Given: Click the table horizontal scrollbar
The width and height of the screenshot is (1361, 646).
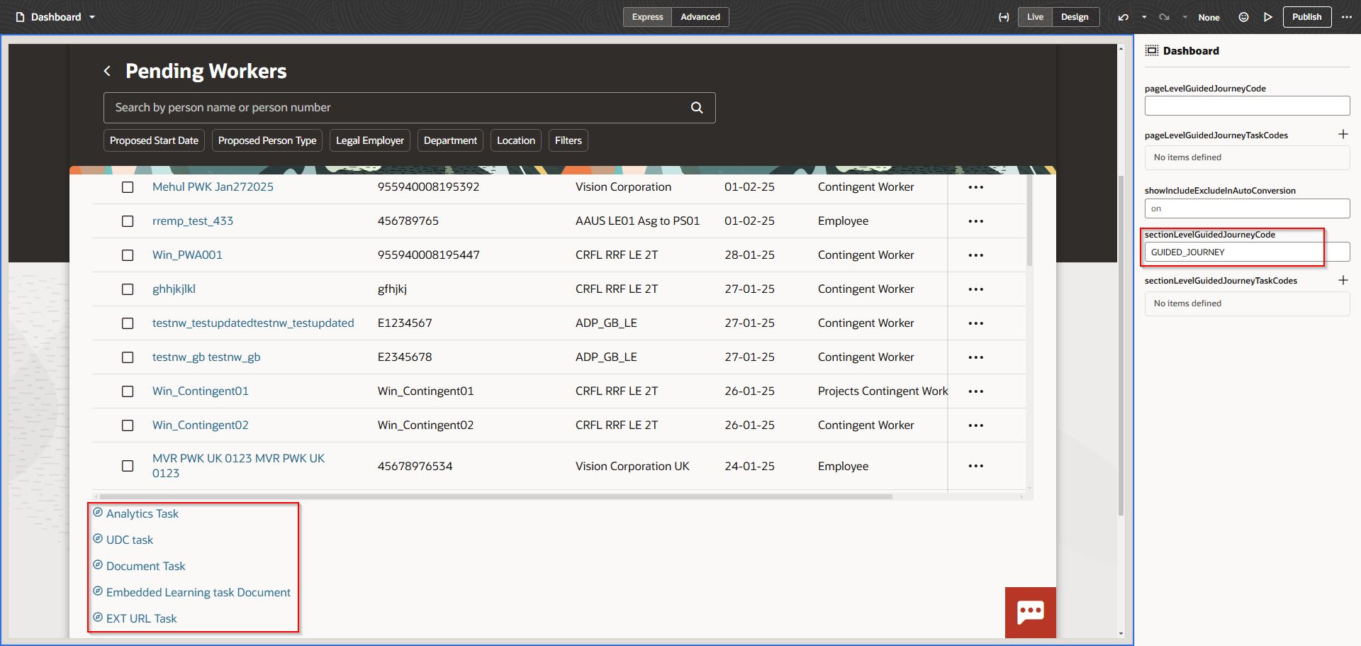Looking at the screenshot, I should (x=496, y=496).
